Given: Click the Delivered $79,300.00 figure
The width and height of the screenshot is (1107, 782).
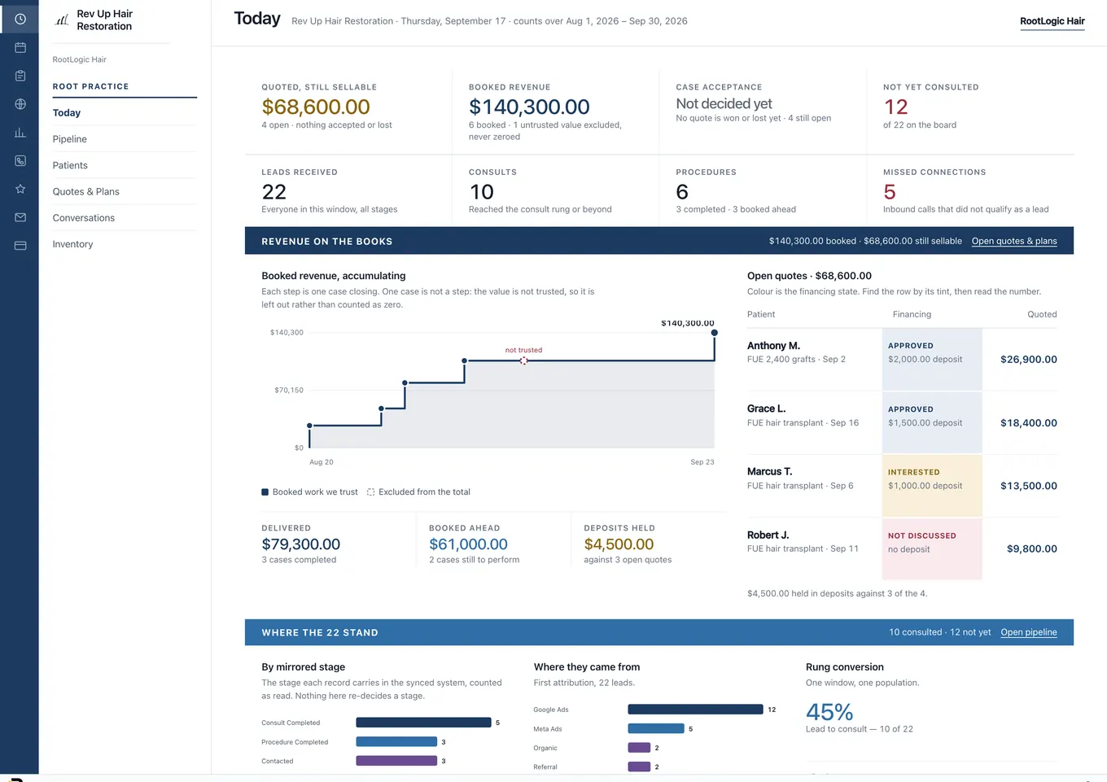Looking at the screenshot, I should (301, 544).
